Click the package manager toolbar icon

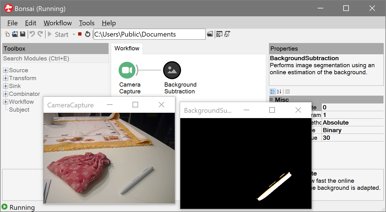219,34
